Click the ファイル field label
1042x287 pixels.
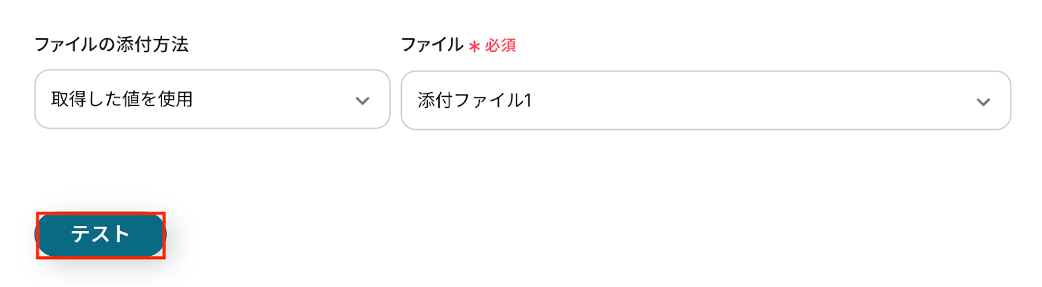coord(432,44)
